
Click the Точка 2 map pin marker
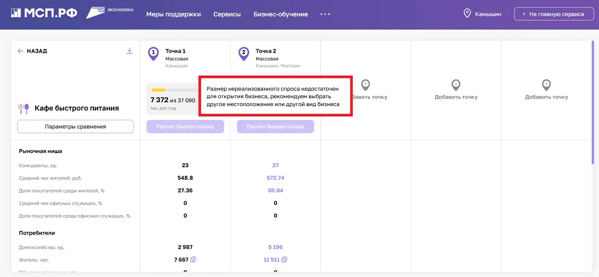[x=244, y=53]
